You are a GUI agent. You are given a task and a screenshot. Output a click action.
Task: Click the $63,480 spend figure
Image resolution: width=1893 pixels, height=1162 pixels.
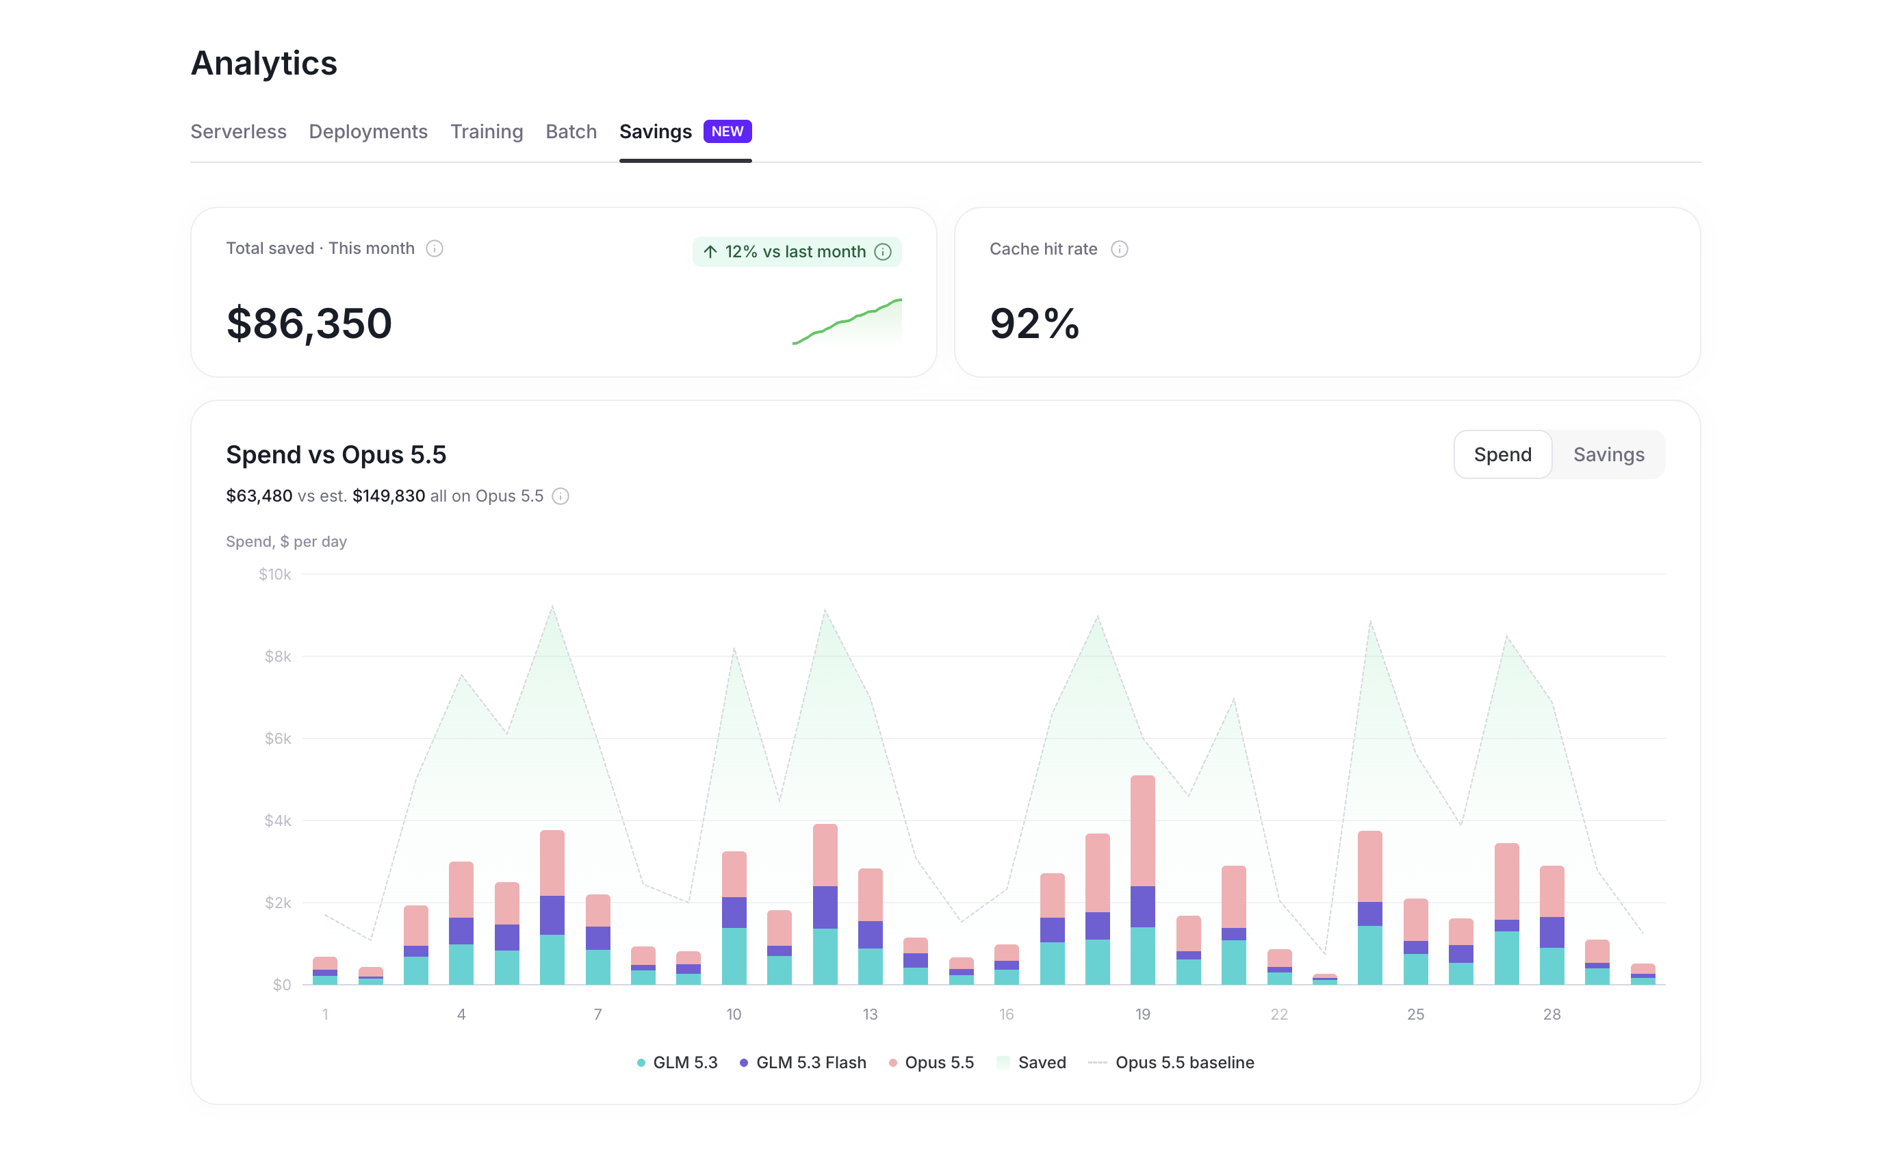pos(259,496)
